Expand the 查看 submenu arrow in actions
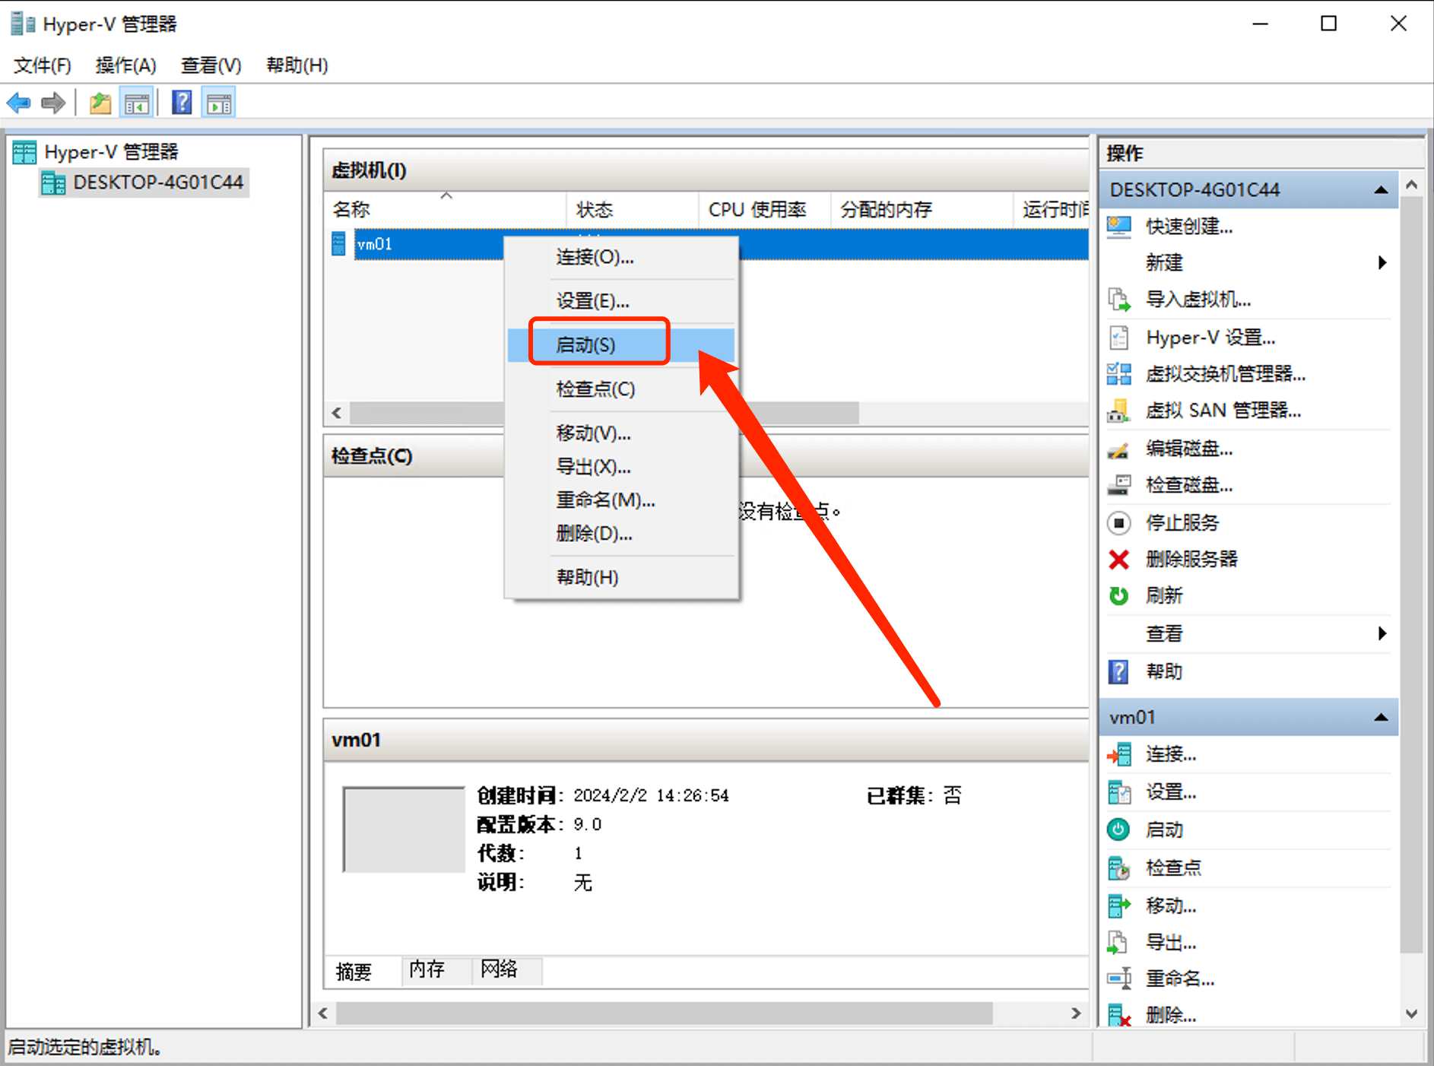Image resolution: width=1434 pixels, height=1066 pixels. 1382,633
